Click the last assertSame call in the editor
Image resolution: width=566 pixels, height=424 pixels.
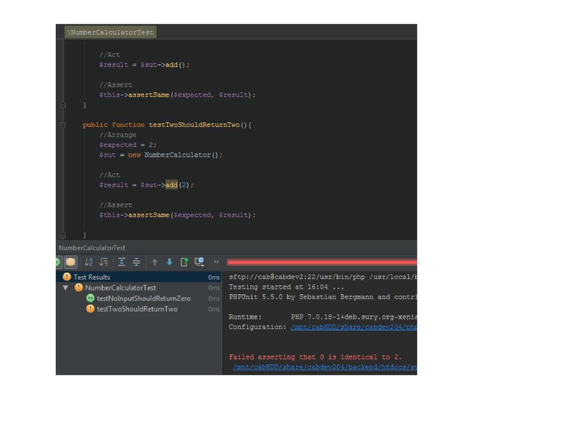click(177, 215)
